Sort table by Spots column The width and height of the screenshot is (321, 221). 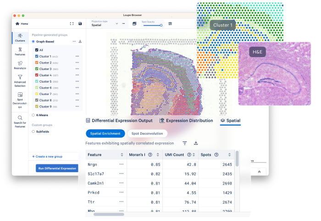(229, 155)
